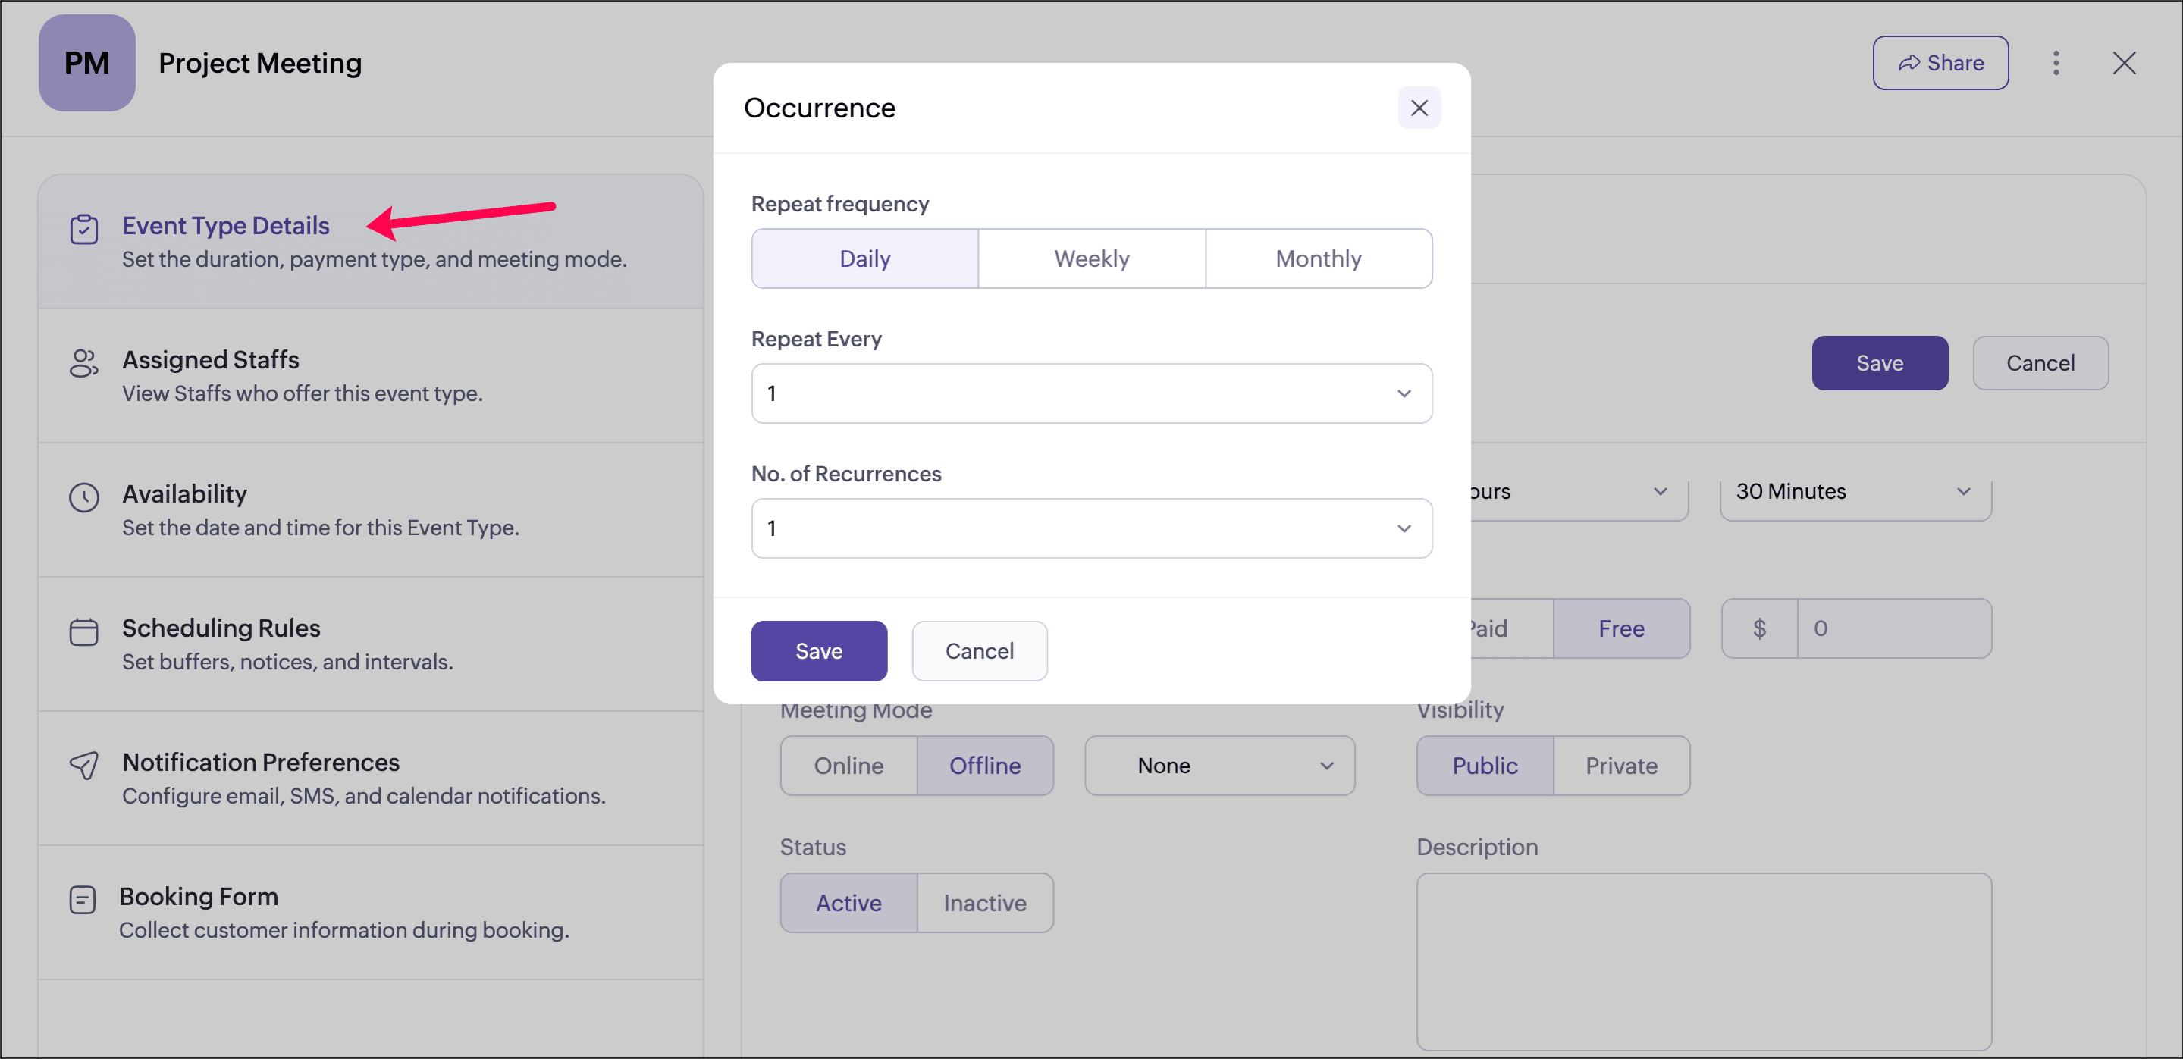Click the Scheduling Rules calendar icon

coord(84,632)
